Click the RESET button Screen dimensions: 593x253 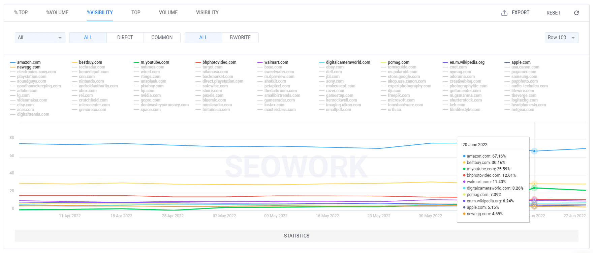tap(553, 13)
